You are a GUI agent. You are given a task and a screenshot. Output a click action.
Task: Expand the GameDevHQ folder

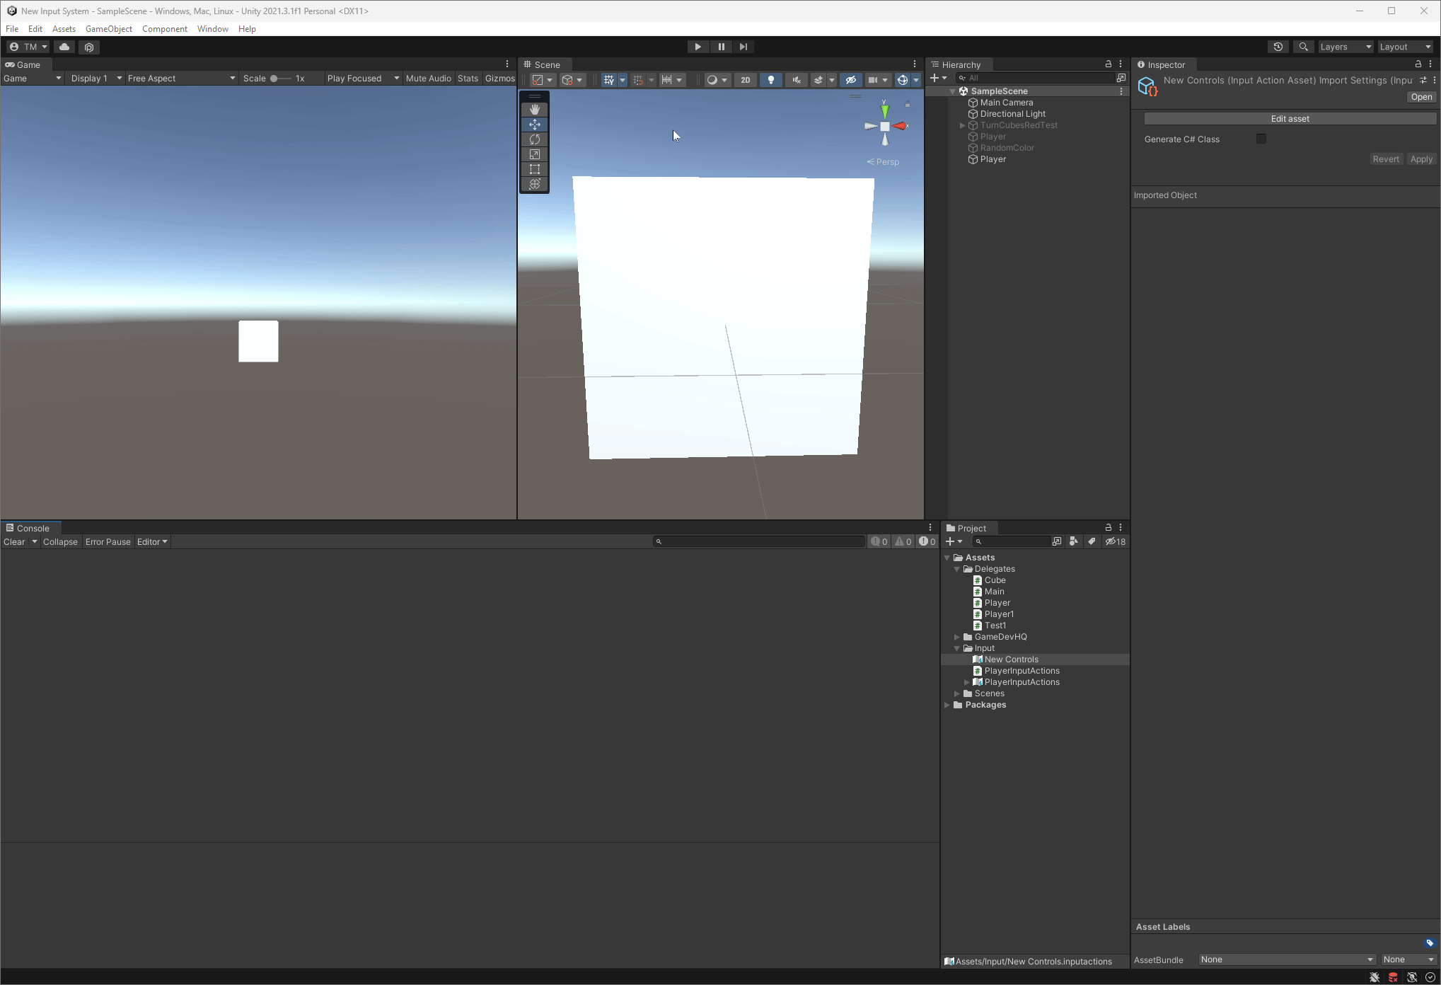tap(957, 637)
